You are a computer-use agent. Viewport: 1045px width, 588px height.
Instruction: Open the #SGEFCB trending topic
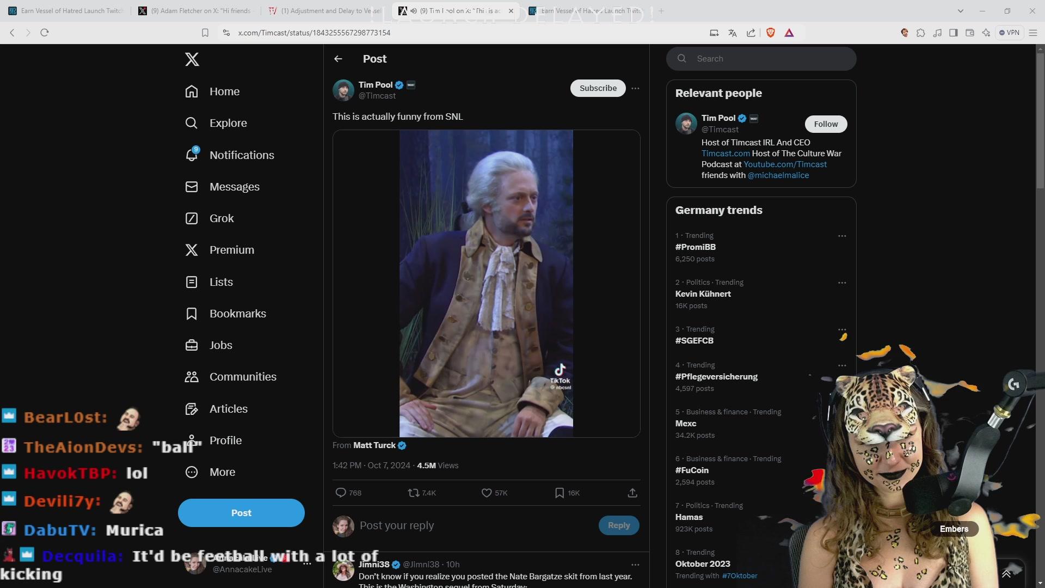[694, 341]
